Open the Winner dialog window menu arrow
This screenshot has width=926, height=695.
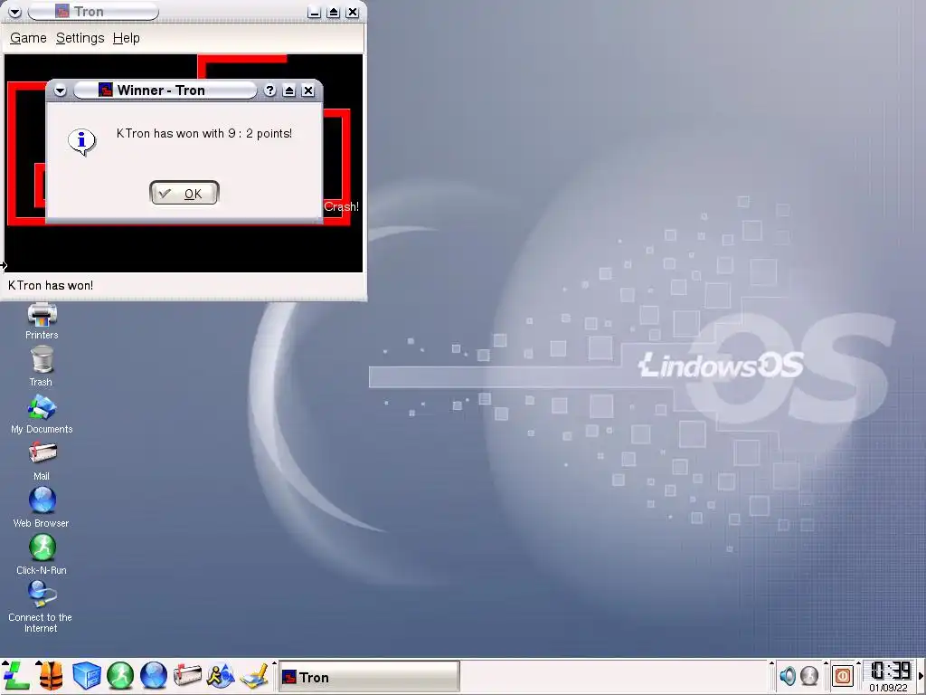pos(61,90)
